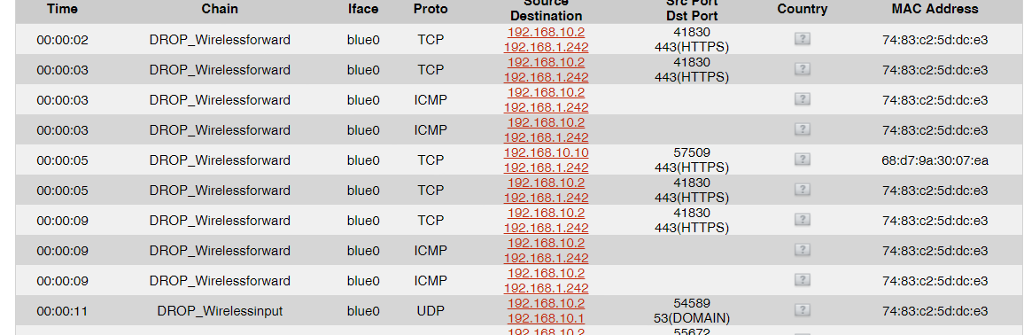Click the country icon in the 00:00:05 row from 192.168.10.2
1024x335 pixels.
pos(802,190)
